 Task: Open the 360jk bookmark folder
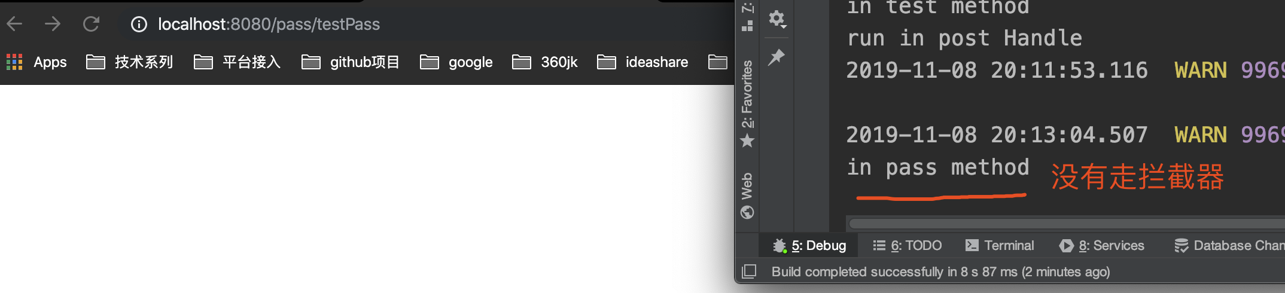click(545, 62)
